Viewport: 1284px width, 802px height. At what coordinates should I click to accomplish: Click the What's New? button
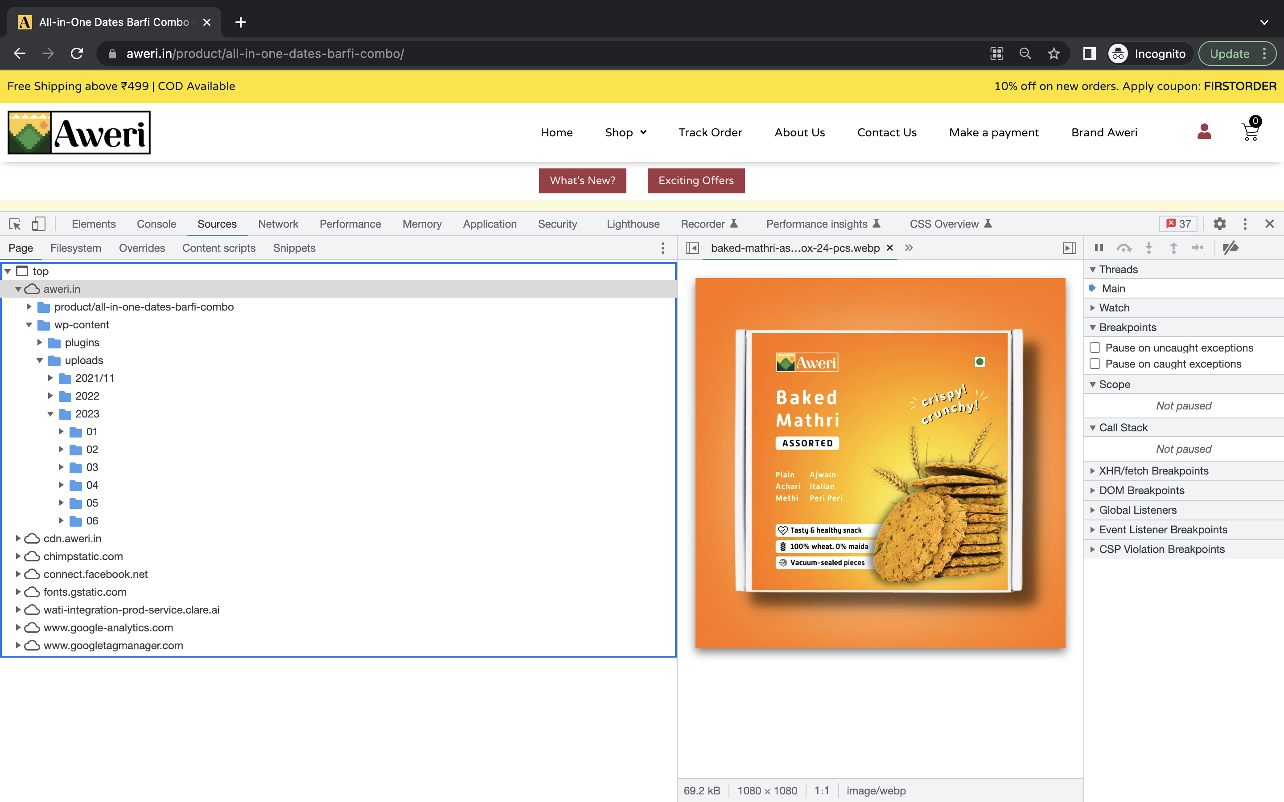(583, 181)
